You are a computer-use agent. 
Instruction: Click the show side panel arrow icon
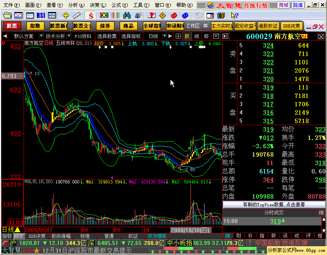coord(225,36)
